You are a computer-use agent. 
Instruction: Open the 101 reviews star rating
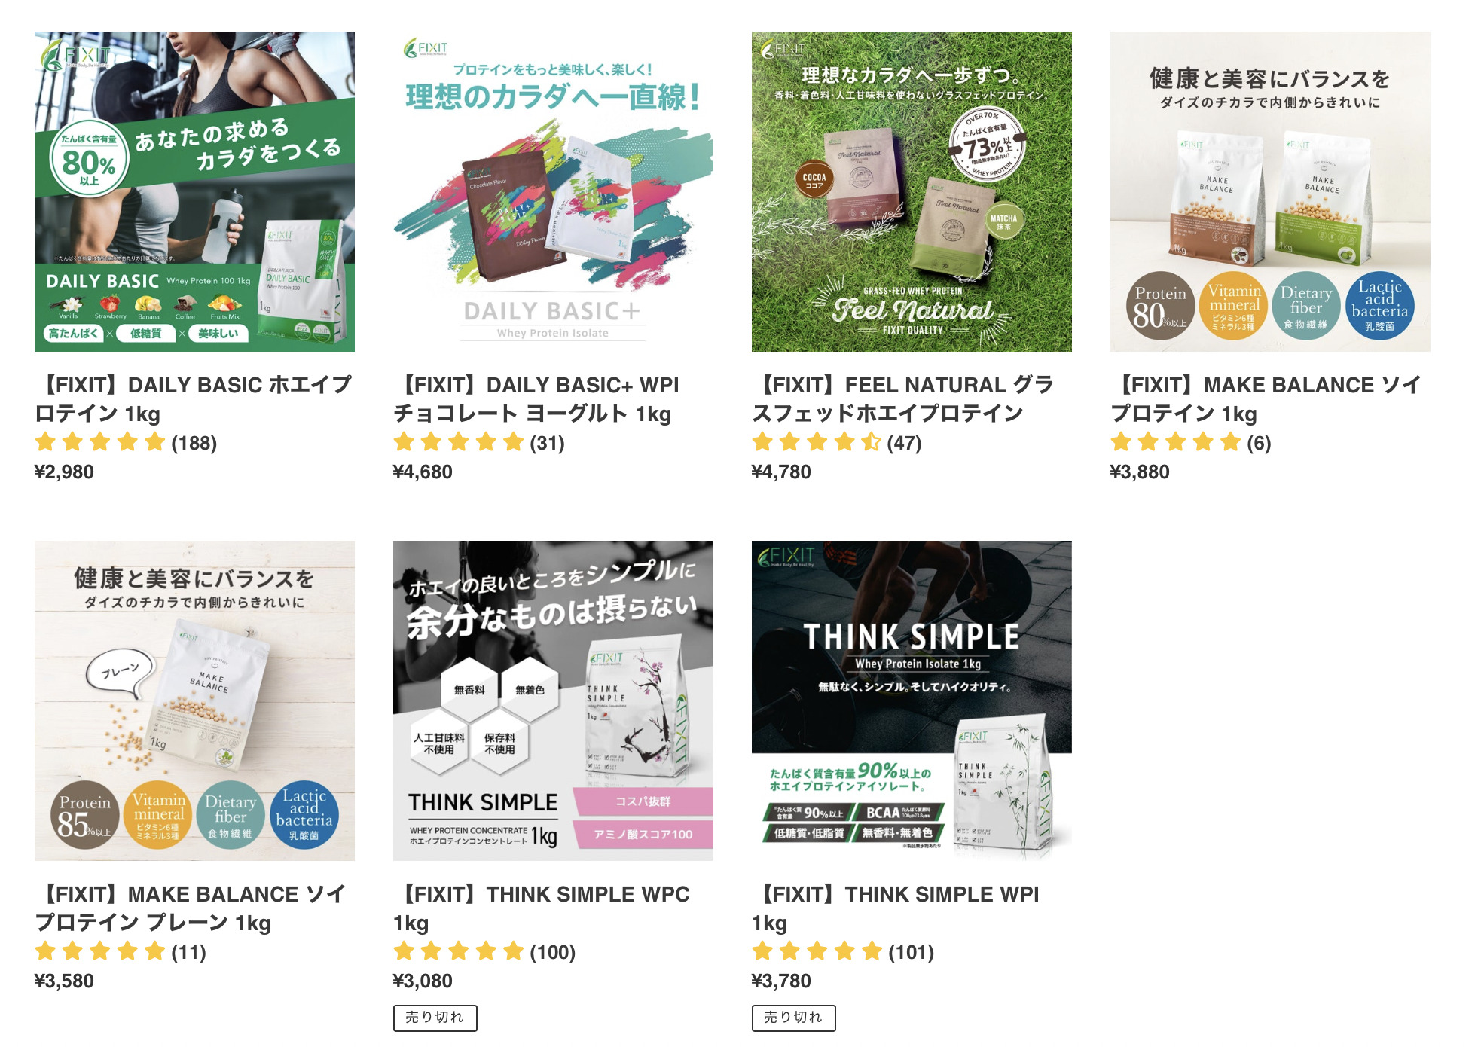click(843, 951)
